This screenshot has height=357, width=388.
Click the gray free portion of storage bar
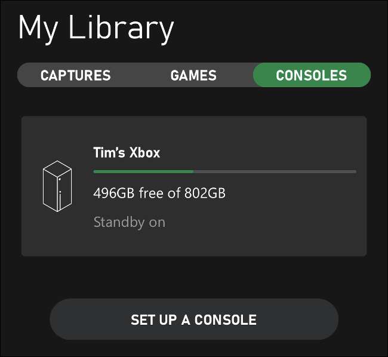coord(275,171)
